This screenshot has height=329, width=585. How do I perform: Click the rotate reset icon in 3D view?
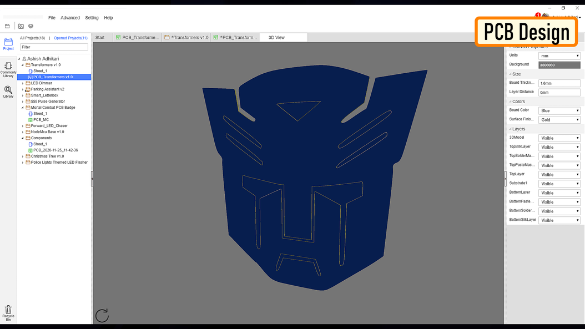click(102, 316)
